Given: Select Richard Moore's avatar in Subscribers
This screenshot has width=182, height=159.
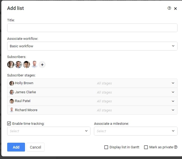Looking at the screenshot, I should (x=34, y=64).
